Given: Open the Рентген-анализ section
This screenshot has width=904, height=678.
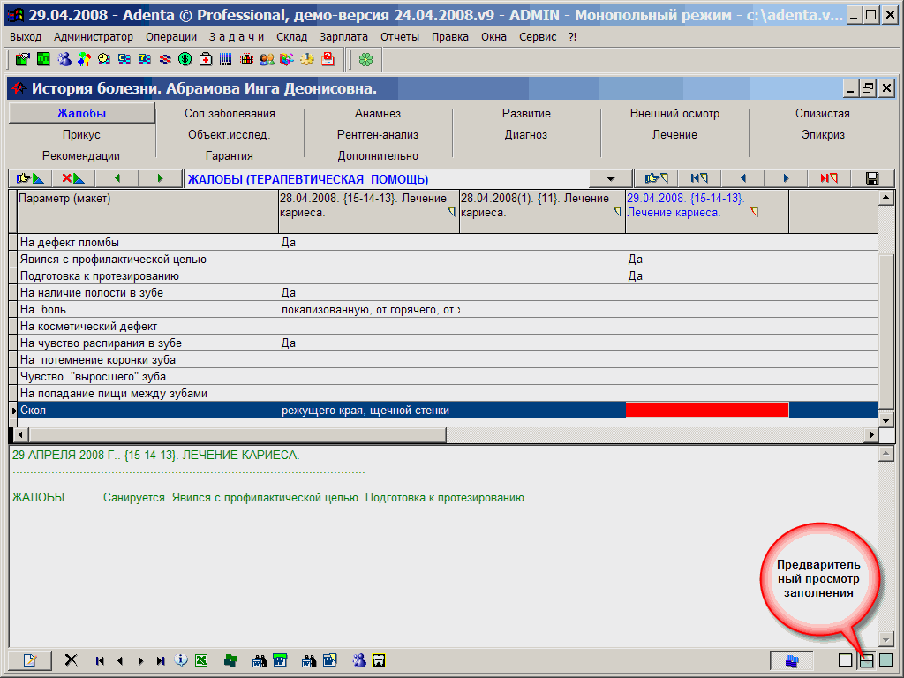Looking at the screenshot, I should pyautogui.click(x=378, y=135).
